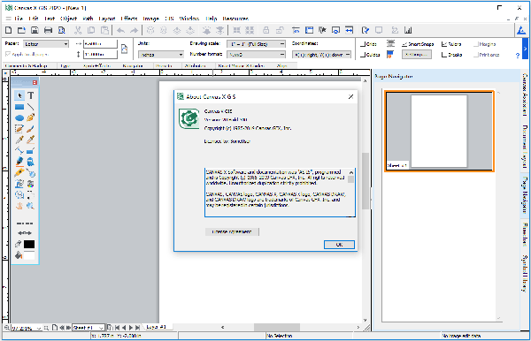Toggle Apply to all pages checkbox
This screenshot has width=531, height=341.
8,54
